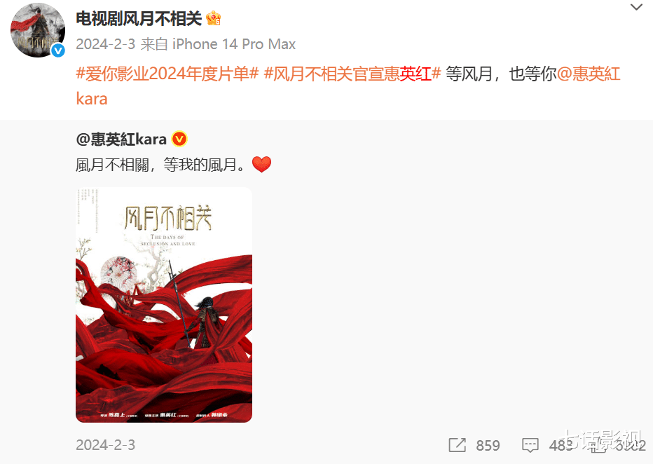653x464 pixels.
Task: Click the red heart emoji in reposted text
Action: (261, 165)
